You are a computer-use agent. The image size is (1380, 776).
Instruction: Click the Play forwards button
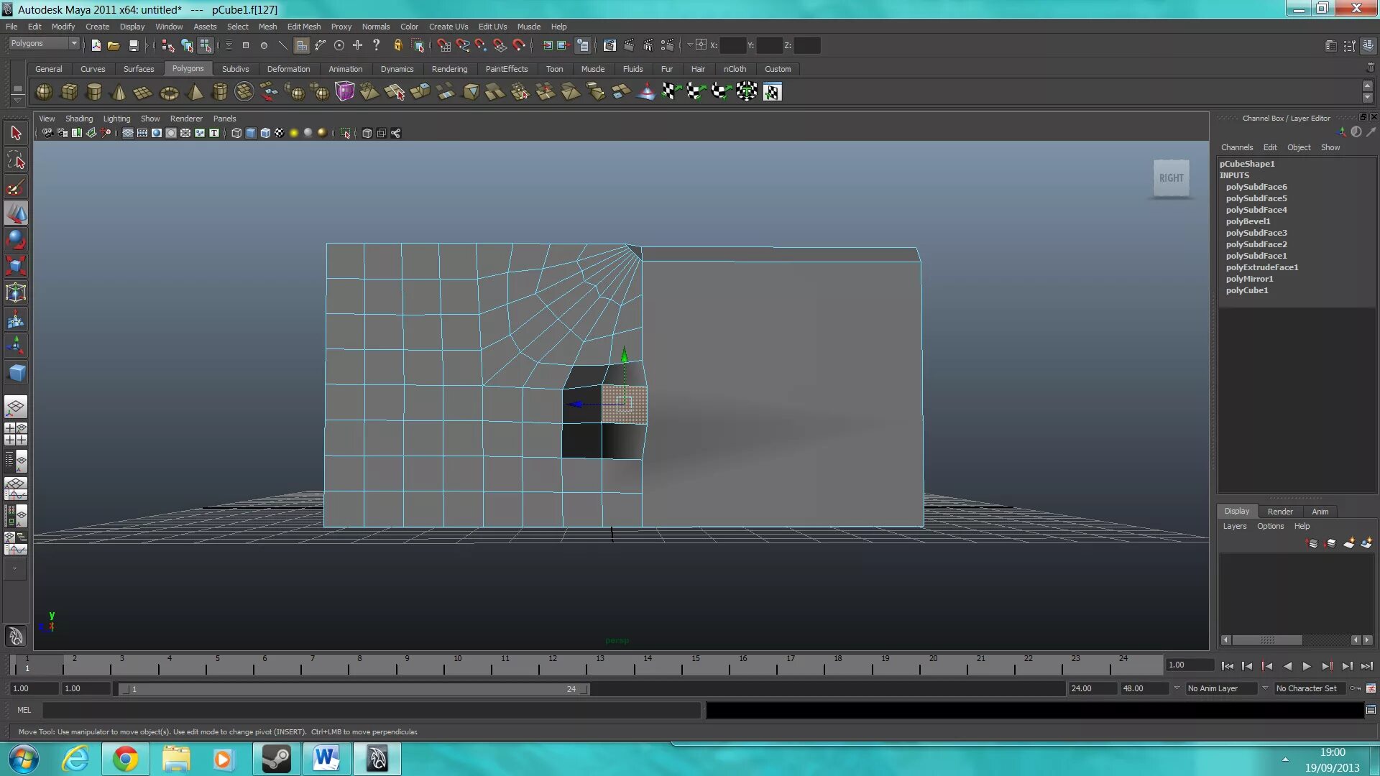(1307, 666)
